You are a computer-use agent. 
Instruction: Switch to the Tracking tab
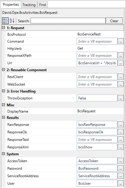click(29, 5)
